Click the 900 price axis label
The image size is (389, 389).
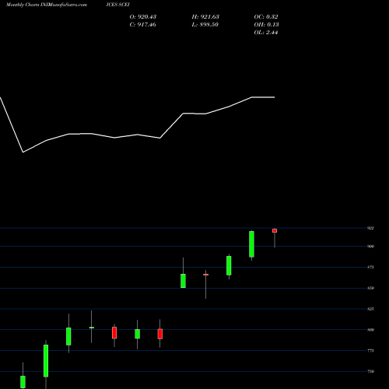tap(370, 247)
